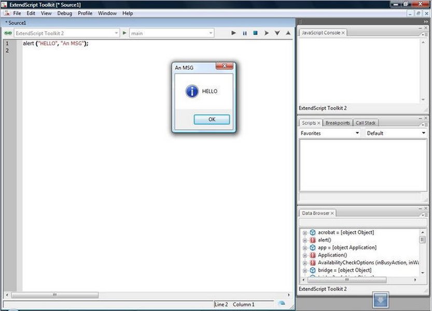This screenshot has height=311, width=432.
Task: Open the Default dropdown in Scripts panel
Action: click(x=396, y=133)
